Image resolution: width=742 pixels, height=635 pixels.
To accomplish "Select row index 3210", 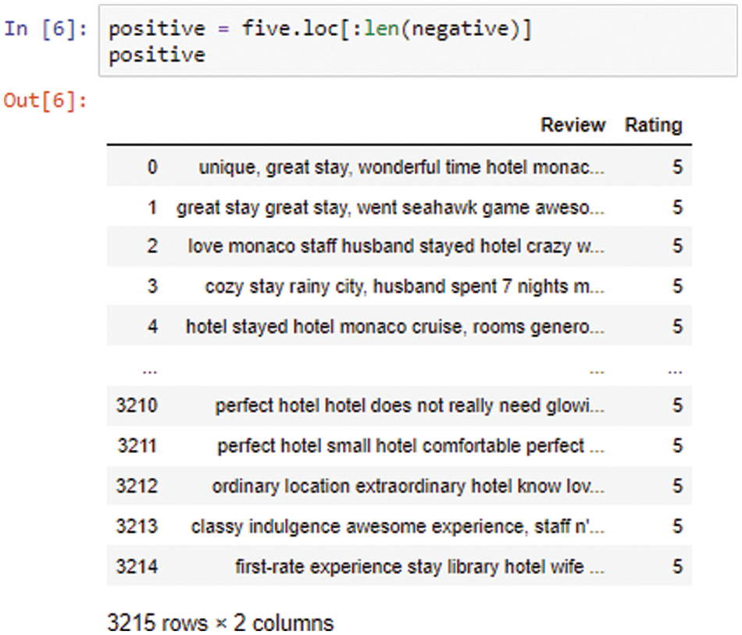I will coord(137,406).
